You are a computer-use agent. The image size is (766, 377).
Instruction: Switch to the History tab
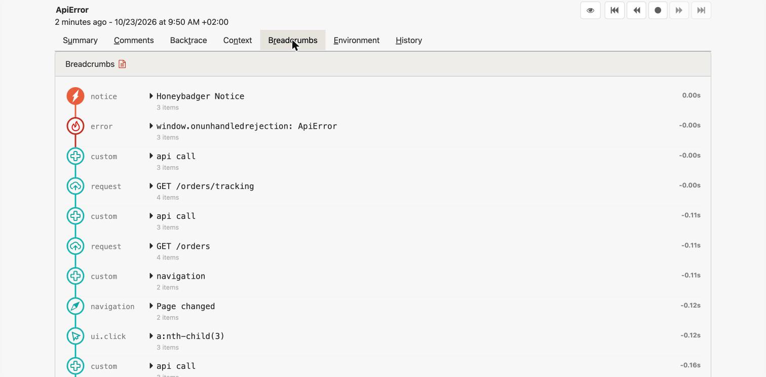coord(409,40)
